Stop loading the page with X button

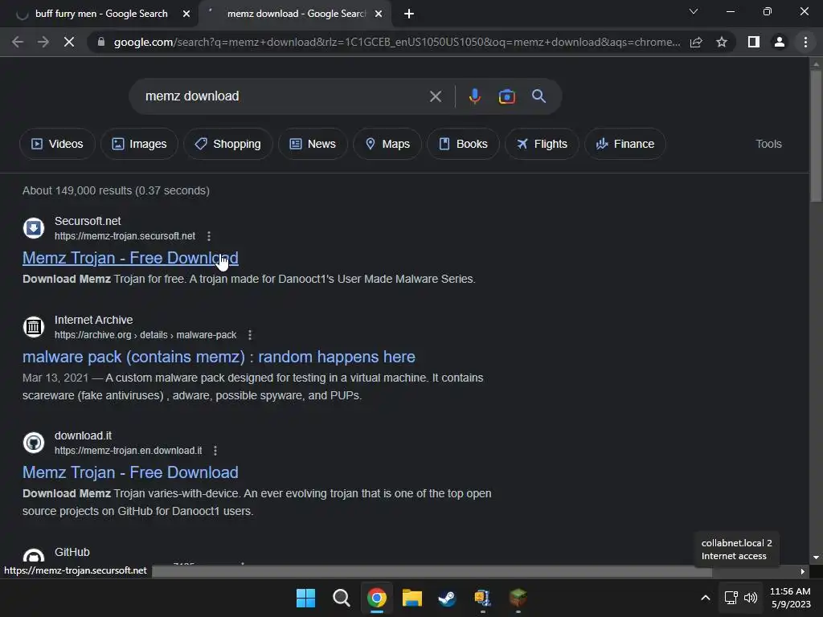(x=69, y=42)
